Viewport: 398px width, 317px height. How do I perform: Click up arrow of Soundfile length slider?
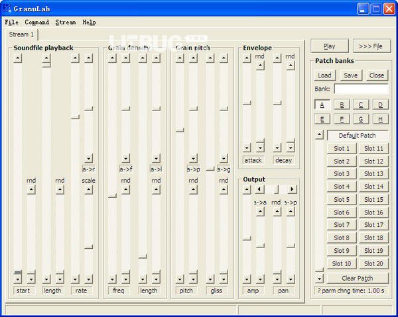46,58
